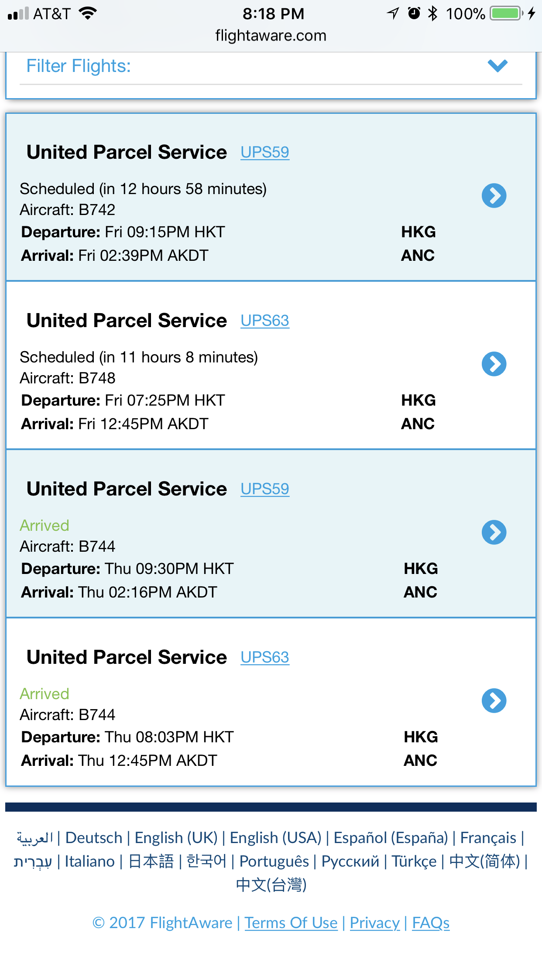Tap arrow icon for scheduled UPS63 flight

pyautogui.click(x=494, y=364)
